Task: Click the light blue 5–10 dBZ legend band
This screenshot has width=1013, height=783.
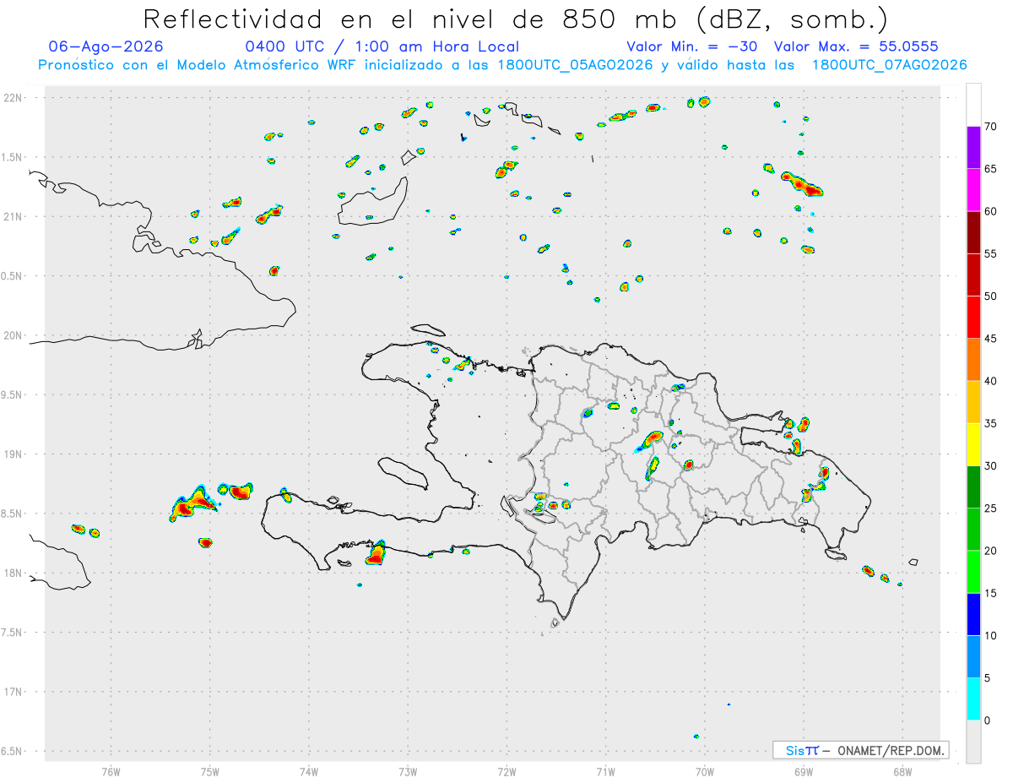Action: [x=973, y=656]
